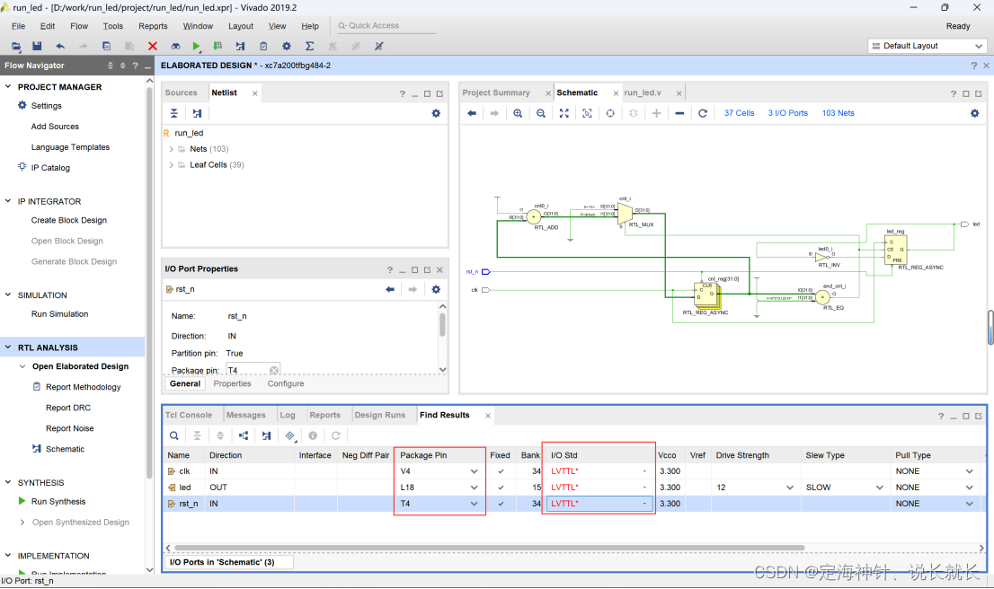Switch to the Tcl Console tab
Screen dimensions: 994x589
tap(189, 415)
